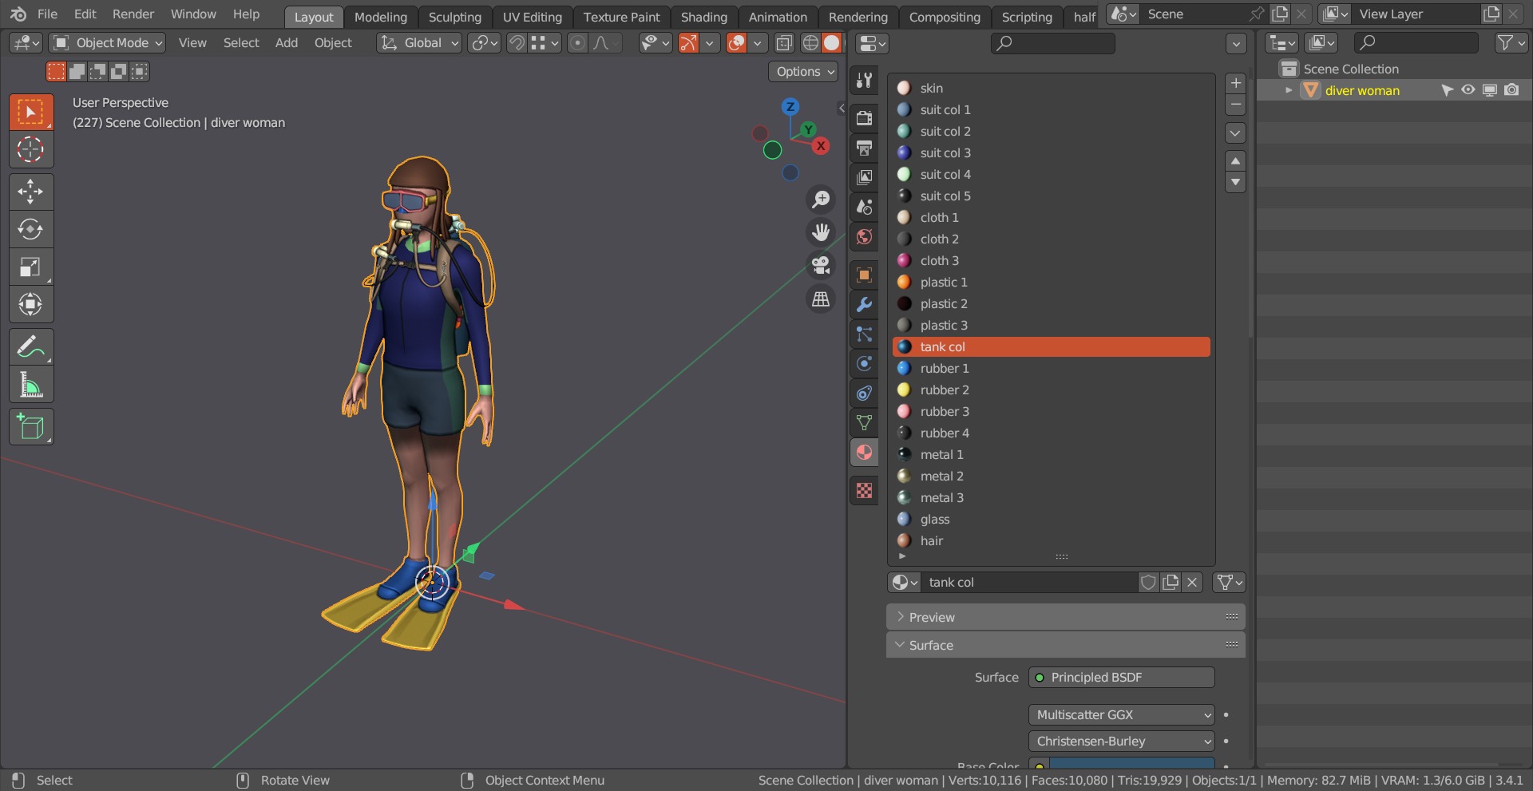Open the Output properties tab
Image resolution: width=1533 pixels, height=791 pixels.
pyautogui.click(x=864, y=148)
